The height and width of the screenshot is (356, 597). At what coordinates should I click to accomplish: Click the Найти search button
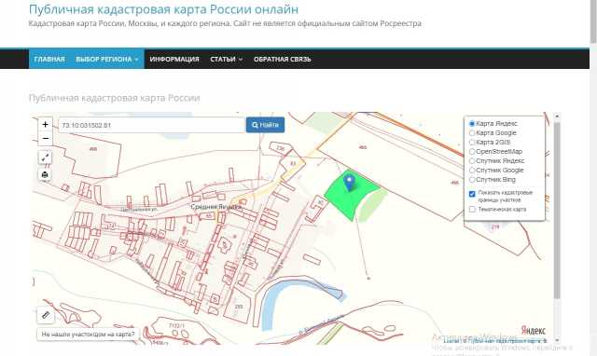click(x=265, y=125)
